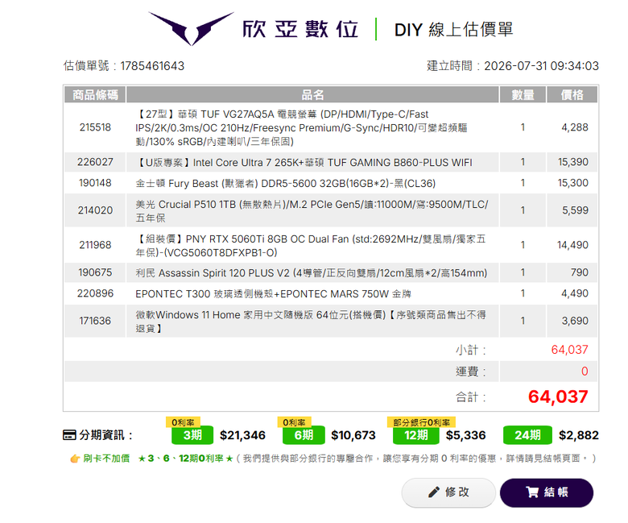Image resolution: width=628 pixels, height=523 pixels.
Task: Select the 24期 installment badge
Action: coord(527,435)
